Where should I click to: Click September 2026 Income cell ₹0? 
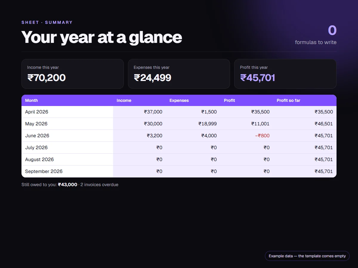159,172
